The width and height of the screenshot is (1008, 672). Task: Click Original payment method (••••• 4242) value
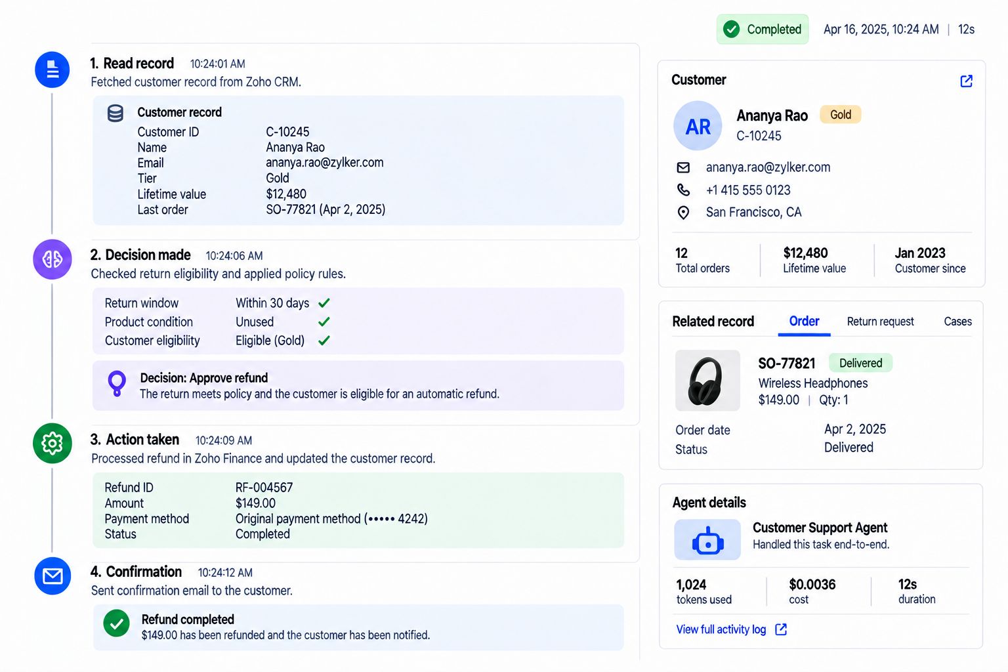[331, 518]
